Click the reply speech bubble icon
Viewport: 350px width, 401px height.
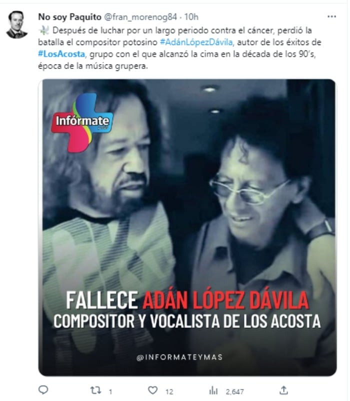43,389
